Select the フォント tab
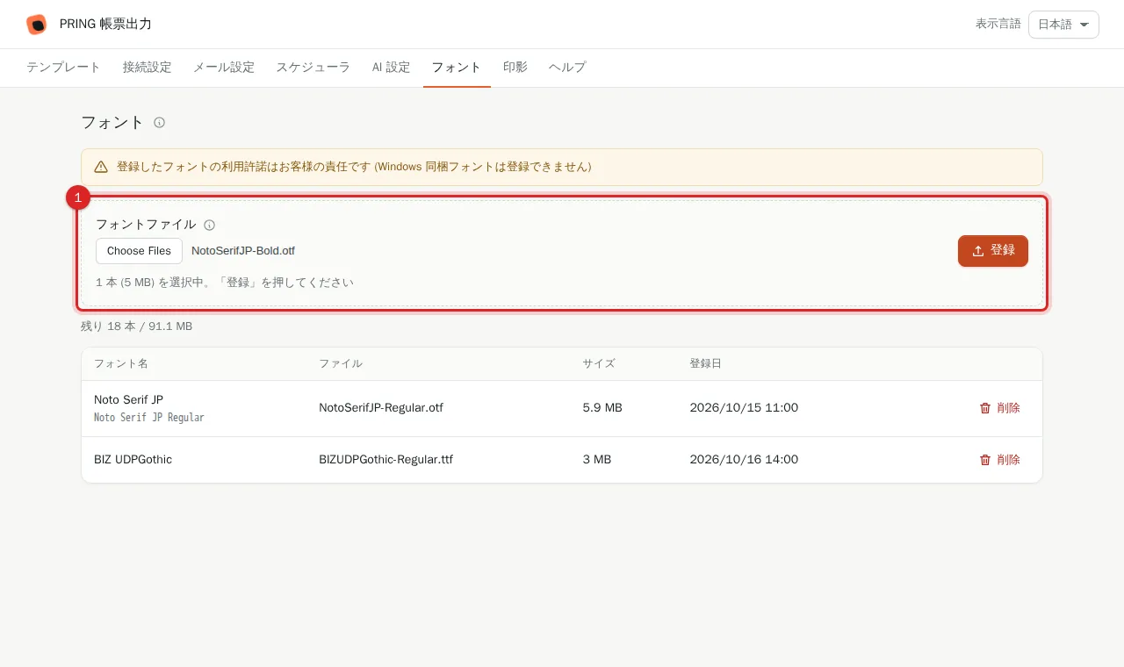Image resolution: width=1124 pixels, height=667 pixels. click(457, 68)
